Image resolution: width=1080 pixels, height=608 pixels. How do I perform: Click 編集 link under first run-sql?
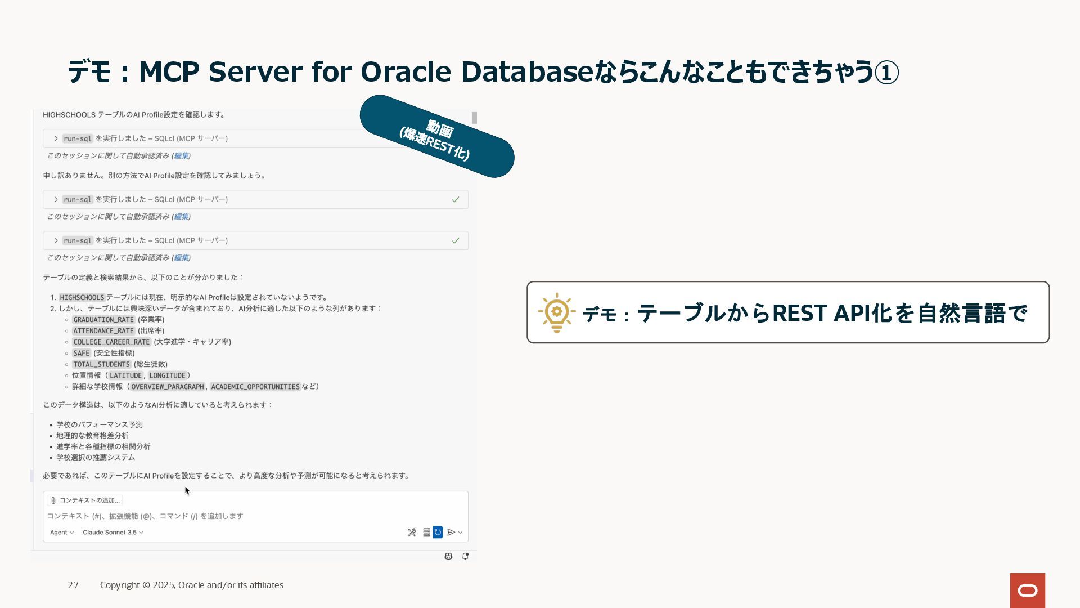[x=181, y=155]
